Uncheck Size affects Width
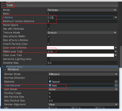Image resolution: width=122 pixels, height=111 pixels. click(x=49, y=36)
